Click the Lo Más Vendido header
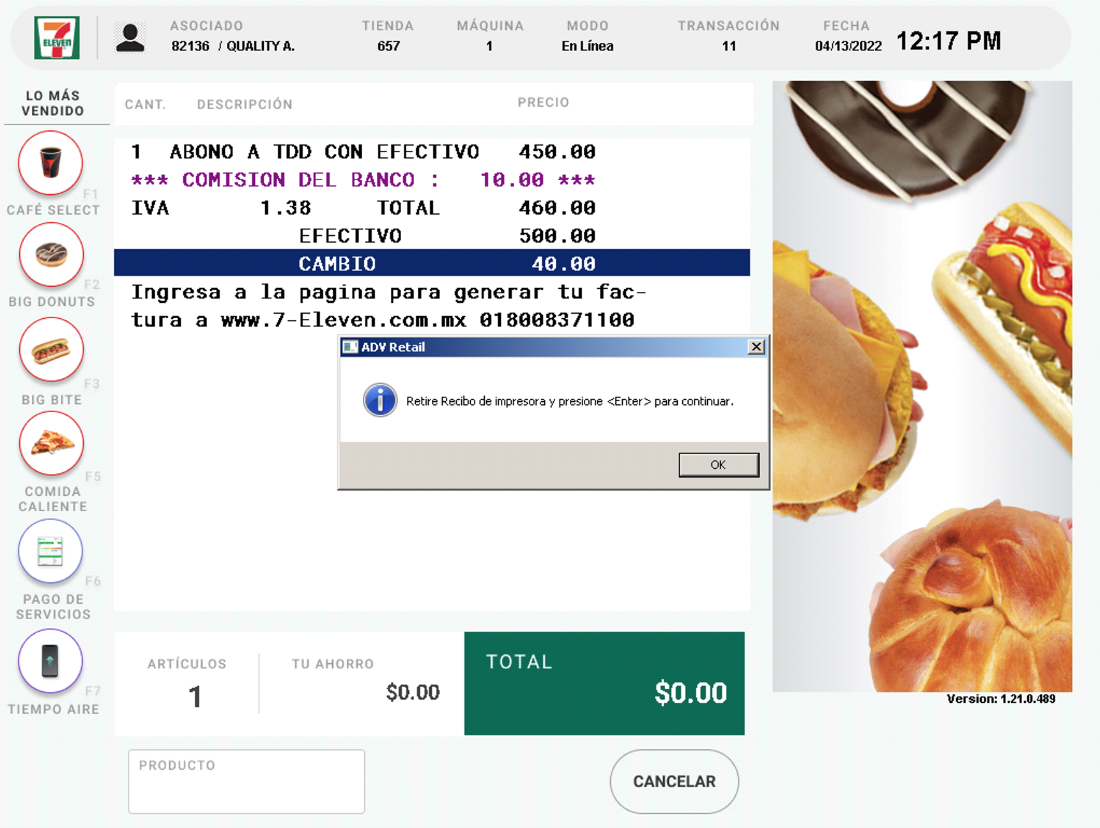Screen dimensions: 1100x828 coord(53,103)
